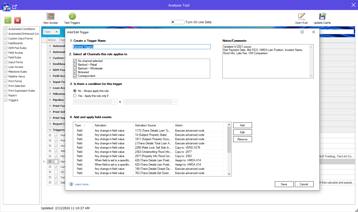The image size is (358, 212).
Task: Click the pop-out window icon in title bar
Action: pos(15,7)
